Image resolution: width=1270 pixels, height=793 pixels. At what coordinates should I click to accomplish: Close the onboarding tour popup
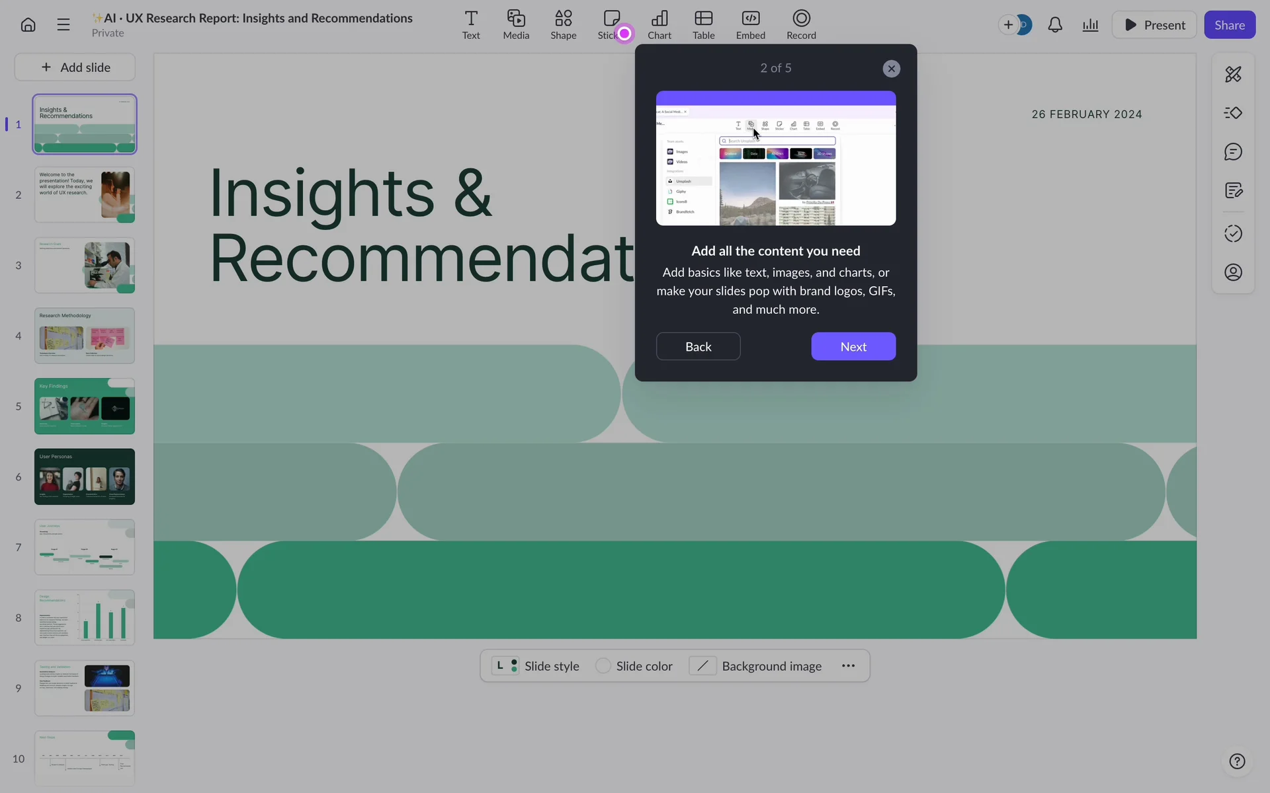pyautogui.click(x=891, y=69)
